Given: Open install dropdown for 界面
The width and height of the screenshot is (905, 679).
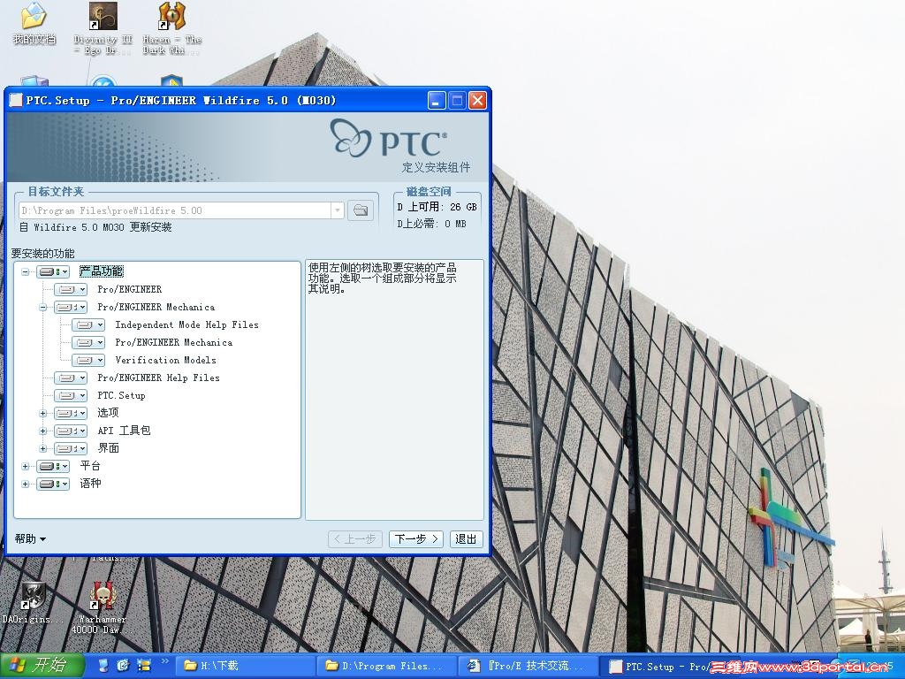Looking at the screenshot, I should coord(71,448).
